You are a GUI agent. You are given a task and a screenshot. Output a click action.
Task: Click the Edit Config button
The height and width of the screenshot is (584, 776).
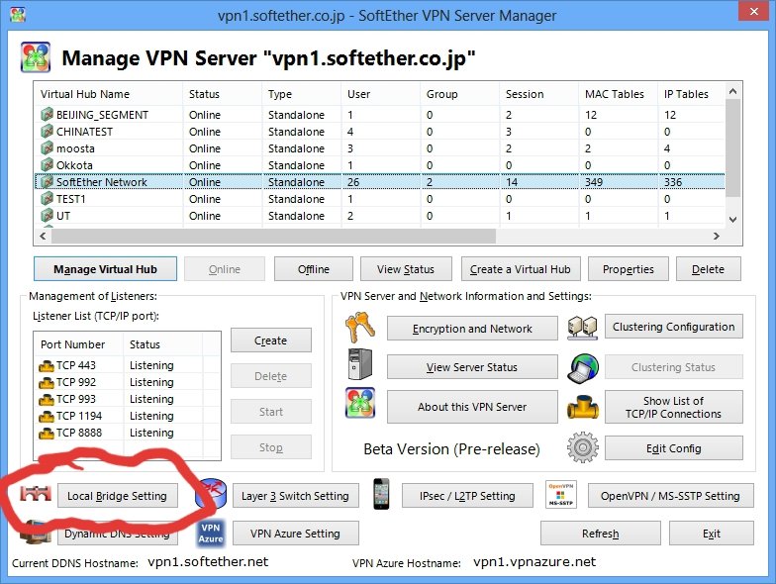673,447
